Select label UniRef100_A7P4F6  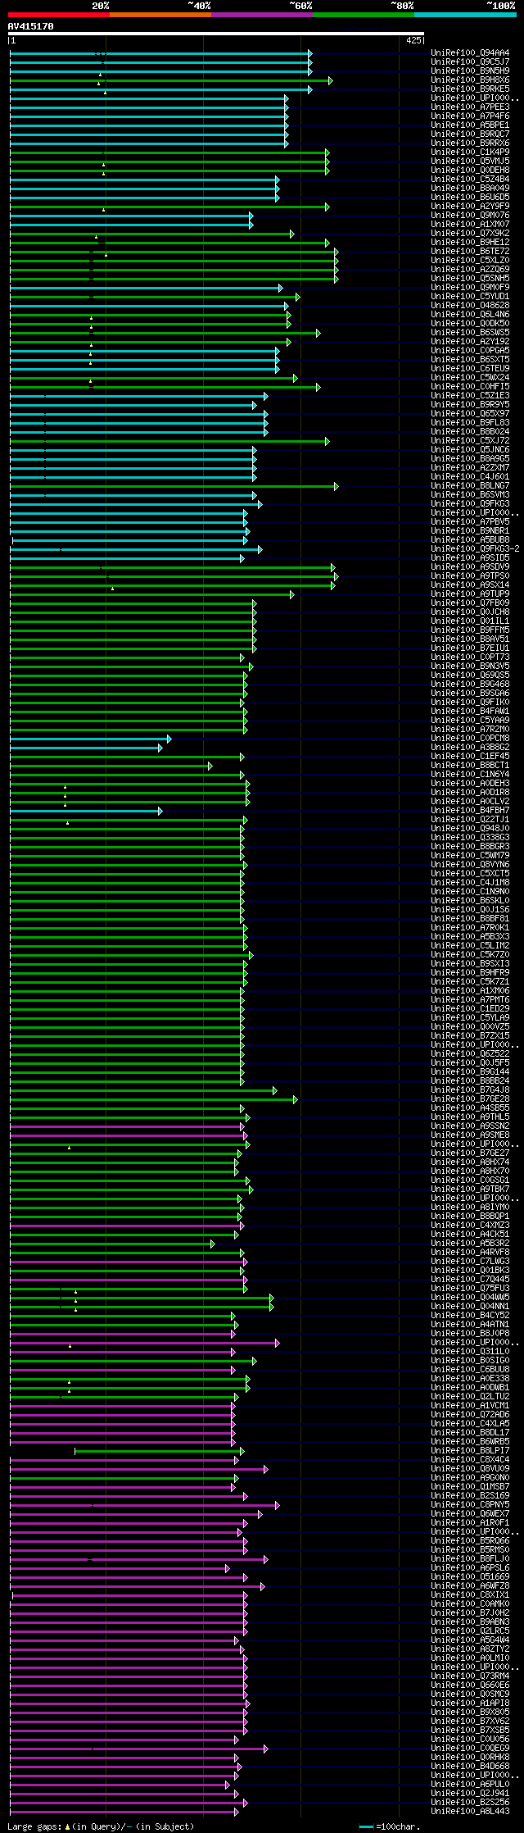tap(470, 116)
